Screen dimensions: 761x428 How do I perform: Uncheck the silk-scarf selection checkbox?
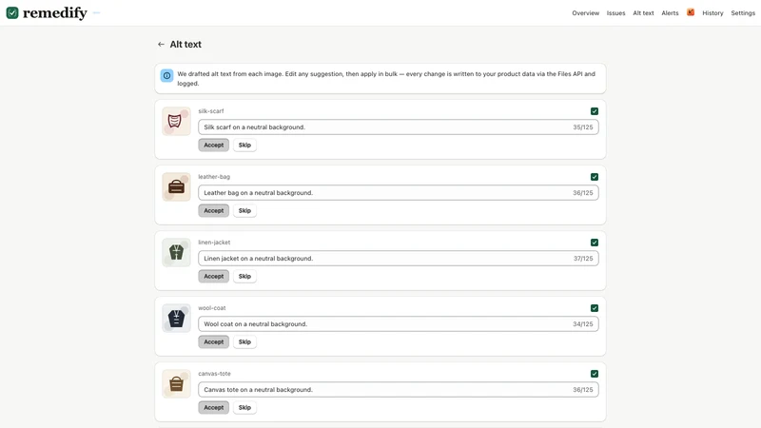[594, 111]
